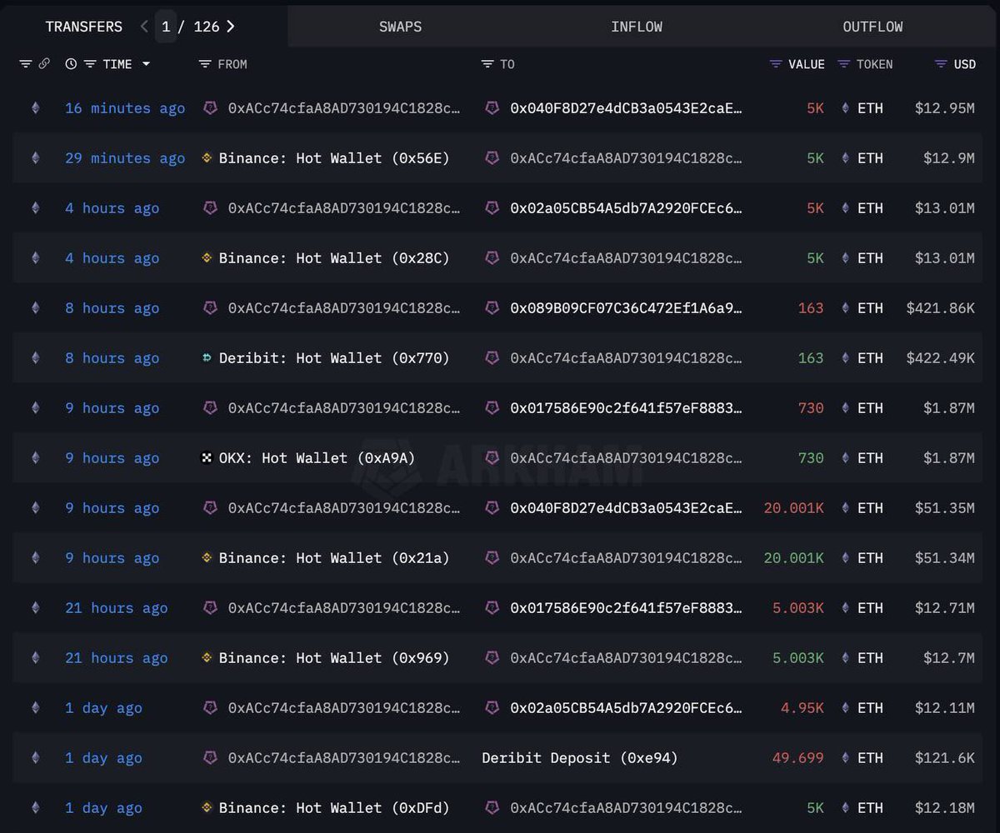
Task: Switch to the INFLOW tab
Action: pyautogui.click(x=637, y=27)
